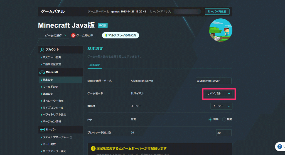Viewport: 285px width, 155px height.
Task: Click the server rack icon in sidebar
Action: [42, 130]
